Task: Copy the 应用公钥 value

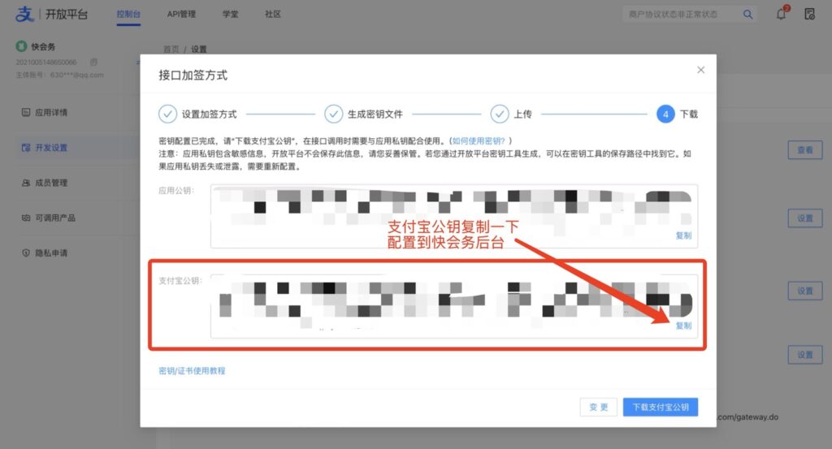Action: 683,235
